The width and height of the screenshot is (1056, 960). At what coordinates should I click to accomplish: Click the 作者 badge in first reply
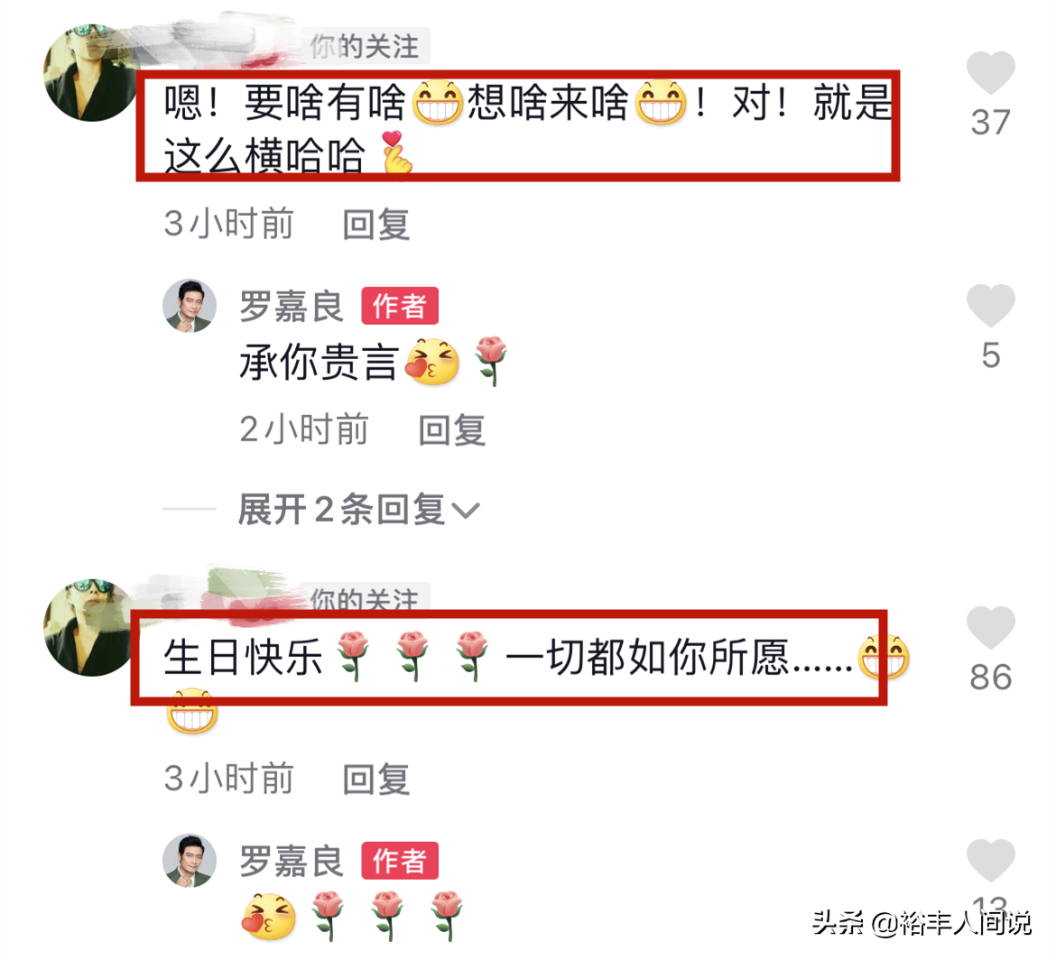400,306
